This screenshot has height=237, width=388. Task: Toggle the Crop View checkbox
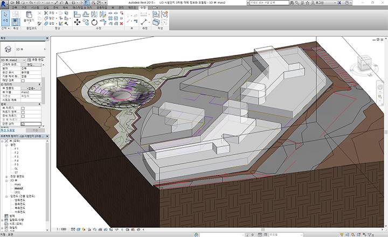23,108
